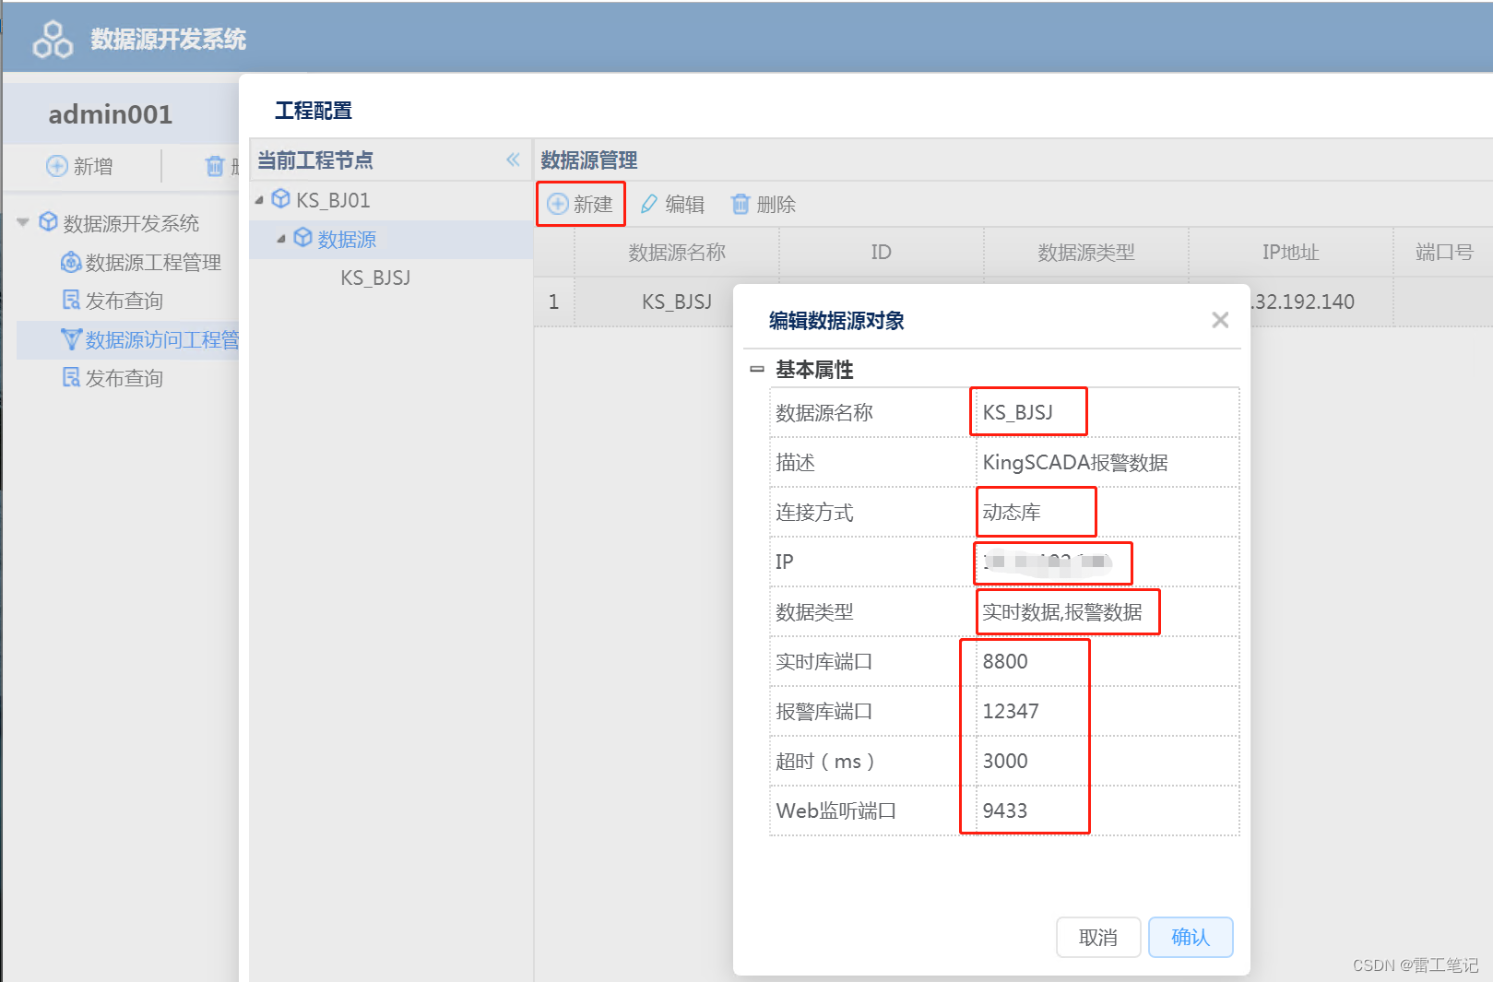Collapse the 数据源开发系统 tree node
This screenshot has width=1493, height=982.
click(23, 222)
